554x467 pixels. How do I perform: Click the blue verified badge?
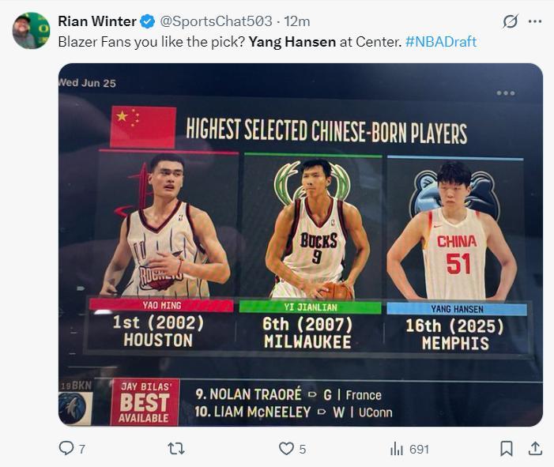coord(148,21)
